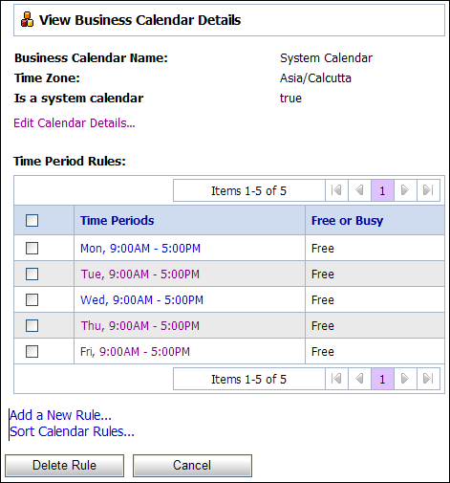
Task: Click the Add a New Rule link
Action: tap(60, 415)
